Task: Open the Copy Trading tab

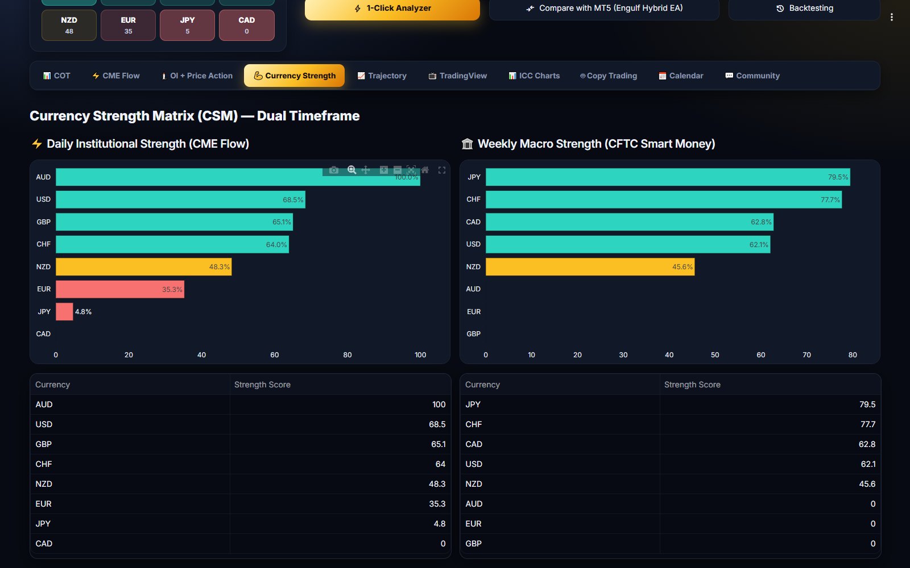Action: pyautogui.click(x=609, y=76)
